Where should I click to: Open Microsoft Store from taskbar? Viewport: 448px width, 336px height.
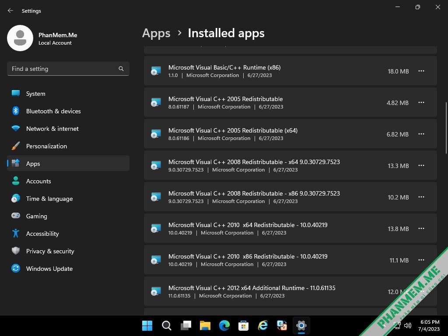[243, 325]
